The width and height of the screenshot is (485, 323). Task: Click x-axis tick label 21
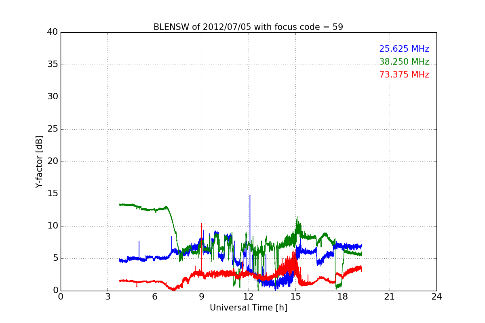click(389, 297)
